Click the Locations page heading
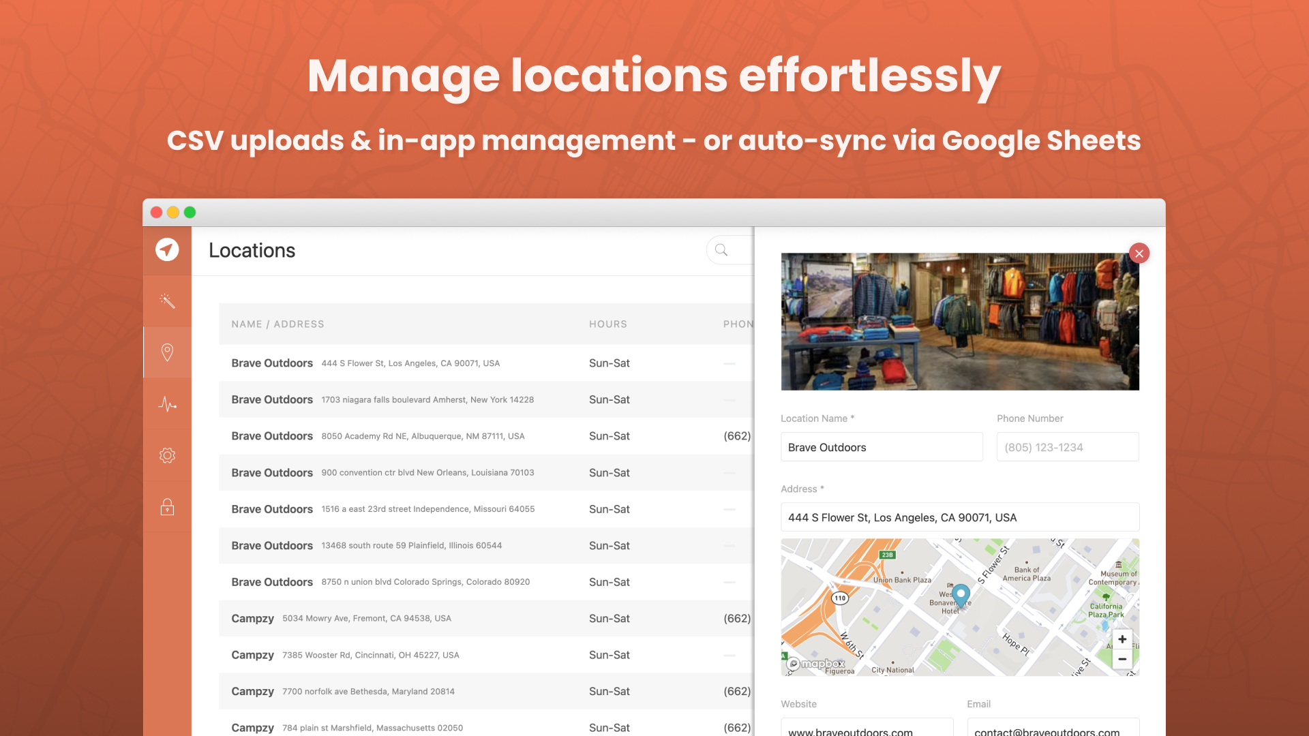The image size is (1309, 736). (x=252, y=250)
